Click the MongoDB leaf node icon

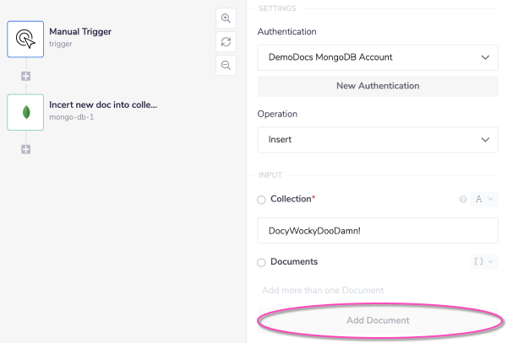(25, 111)
